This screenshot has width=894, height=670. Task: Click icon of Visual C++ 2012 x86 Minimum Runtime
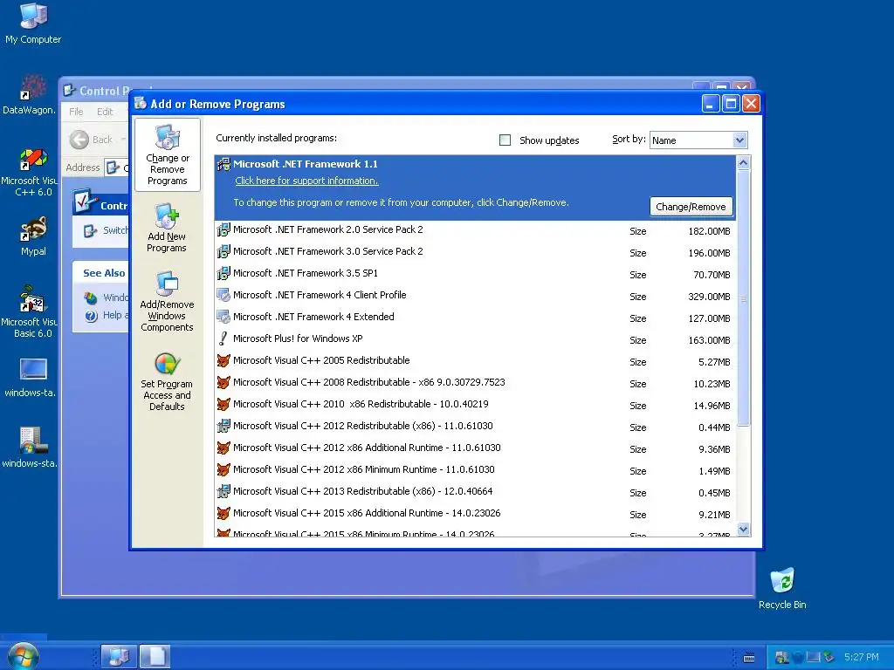pos(223,469)
